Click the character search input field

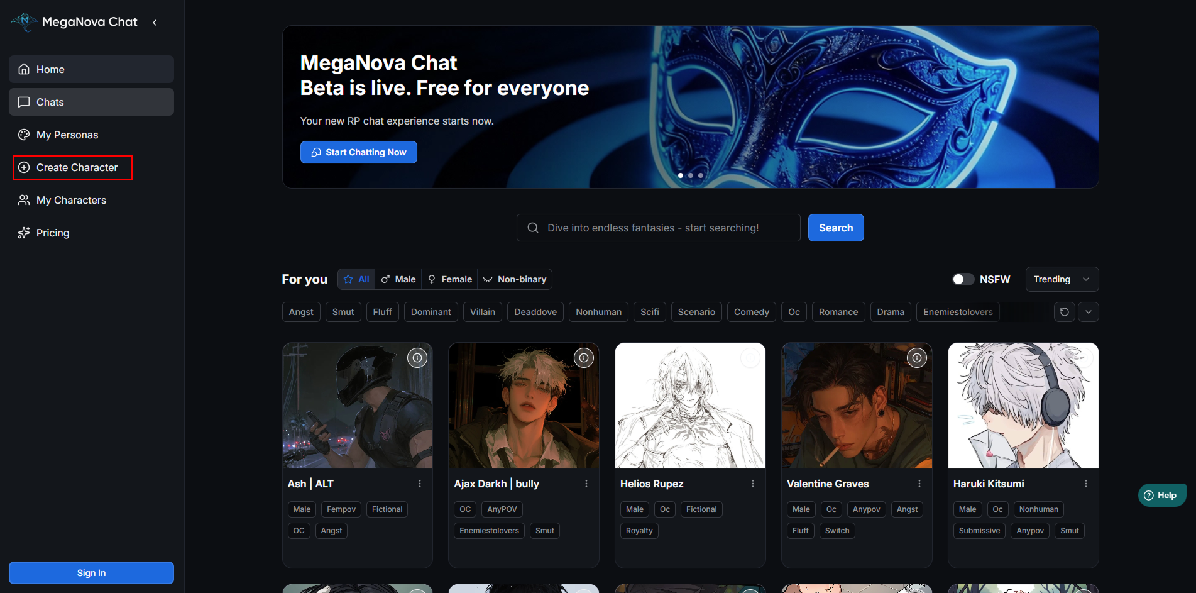[x=658, y=228]
